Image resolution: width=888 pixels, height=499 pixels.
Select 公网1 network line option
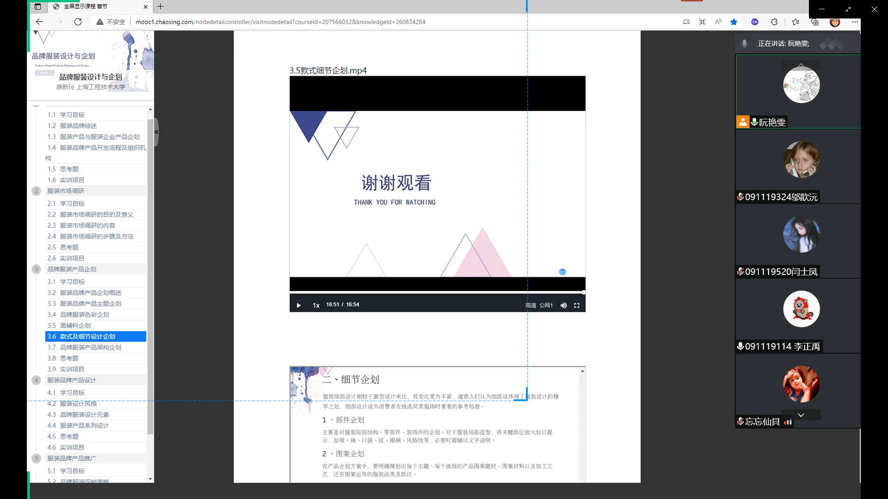click(546, 305)
